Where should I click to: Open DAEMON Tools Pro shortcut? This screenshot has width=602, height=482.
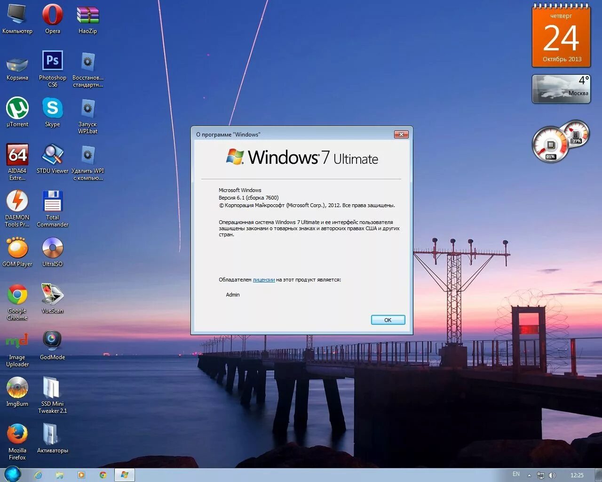[x=17, y=209]
